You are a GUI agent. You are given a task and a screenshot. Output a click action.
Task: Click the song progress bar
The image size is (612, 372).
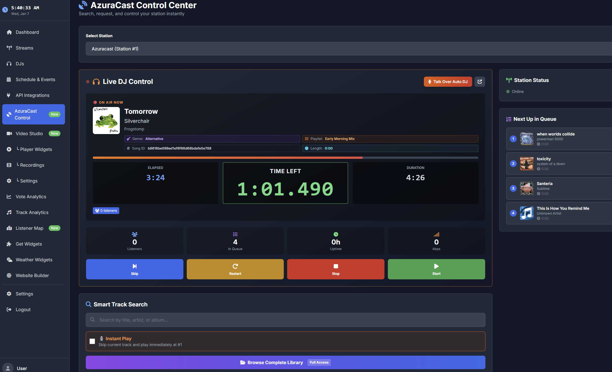pyautogui.click(x=285, y=158)
